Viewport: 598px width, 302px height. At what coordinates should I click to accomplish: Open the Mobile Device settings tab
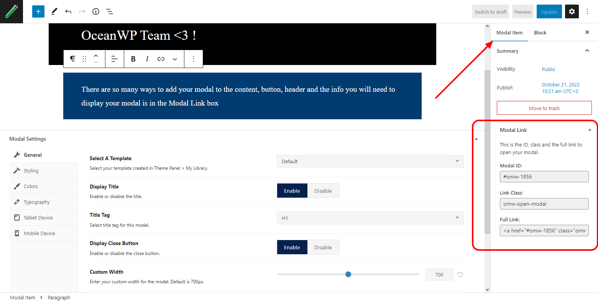point(44,233)
